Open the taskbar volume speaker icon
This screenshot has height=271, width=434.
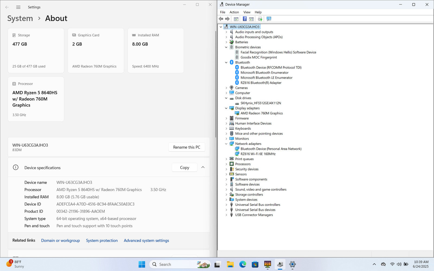[x=399, y=264]
